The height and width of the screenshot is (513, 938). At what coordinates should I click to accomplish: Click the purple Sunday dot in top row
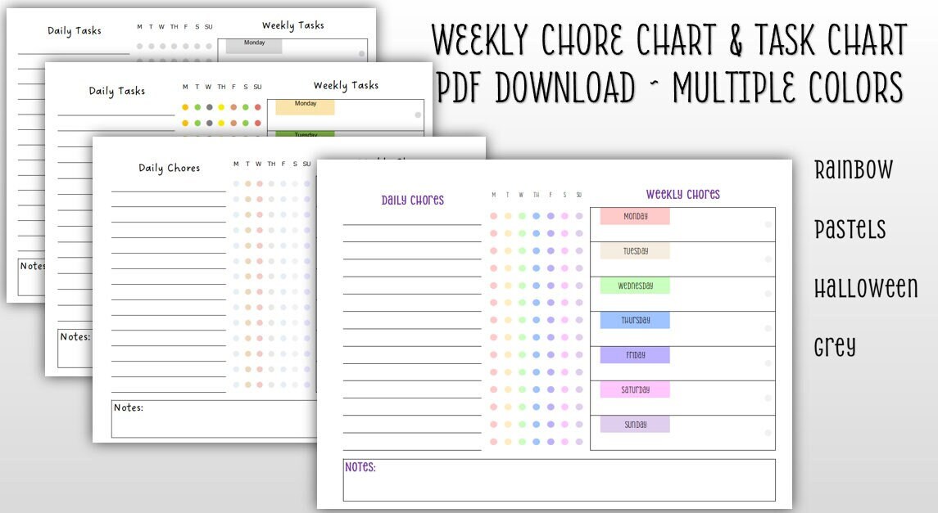tap(578, 215)
